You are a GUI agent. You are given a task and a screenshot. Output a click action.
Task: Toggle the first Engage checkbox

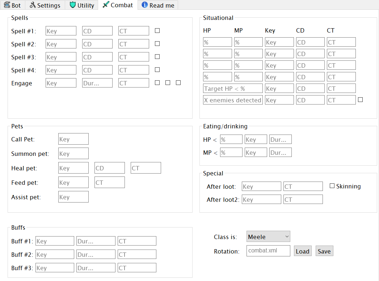157,83
